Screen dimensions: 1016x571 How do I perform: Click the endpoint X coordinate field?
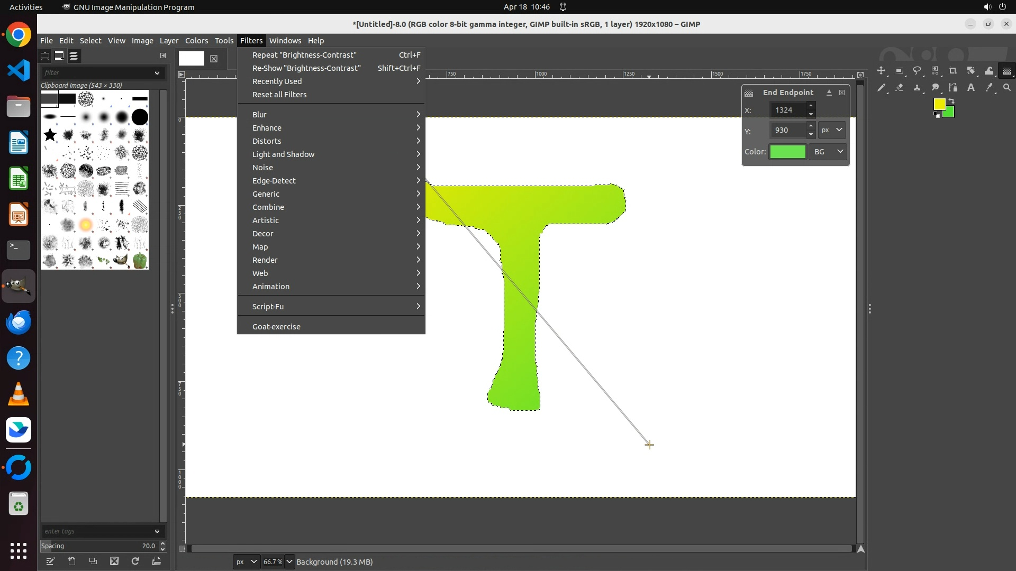pos(787,110)
